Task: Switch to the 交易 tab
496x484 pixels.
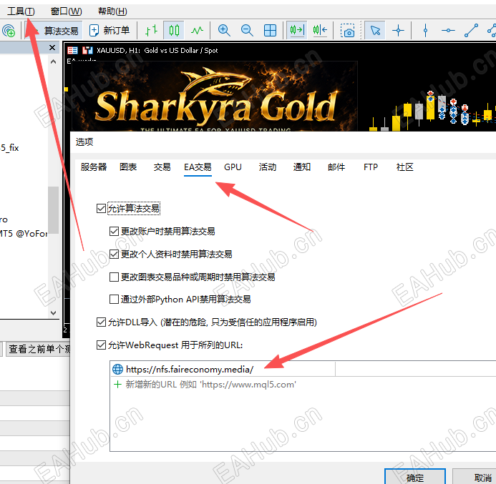Action: [162, 167]
